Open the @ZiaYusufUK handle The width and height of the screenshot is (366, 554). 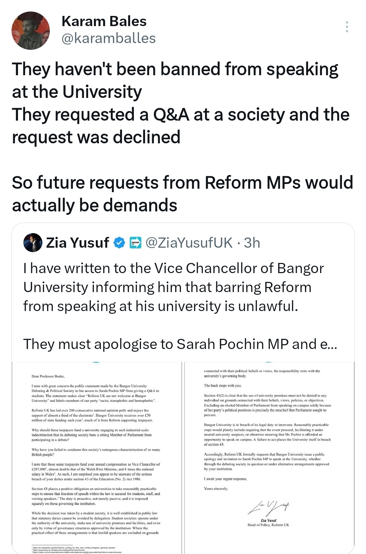tap(189, 243)
